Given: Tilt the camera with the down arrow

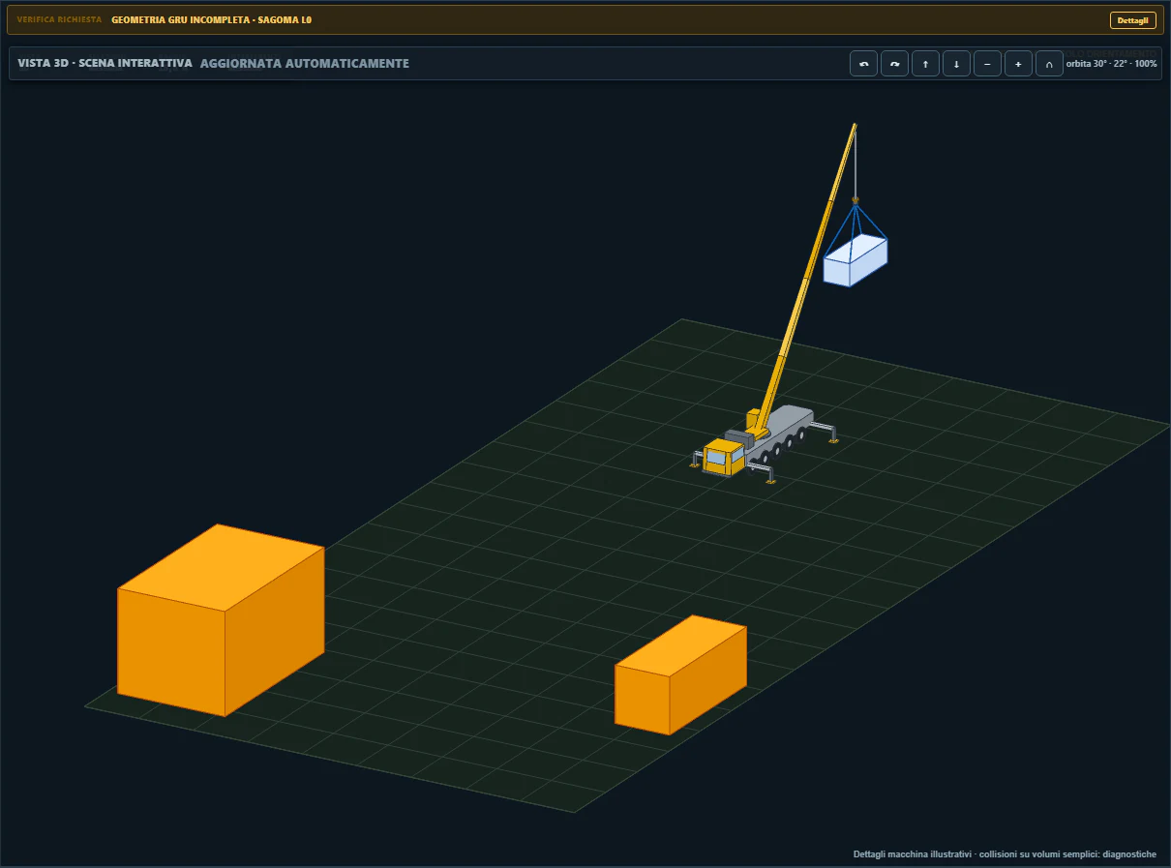Looking at the screenshot, I should pos(956,64).
